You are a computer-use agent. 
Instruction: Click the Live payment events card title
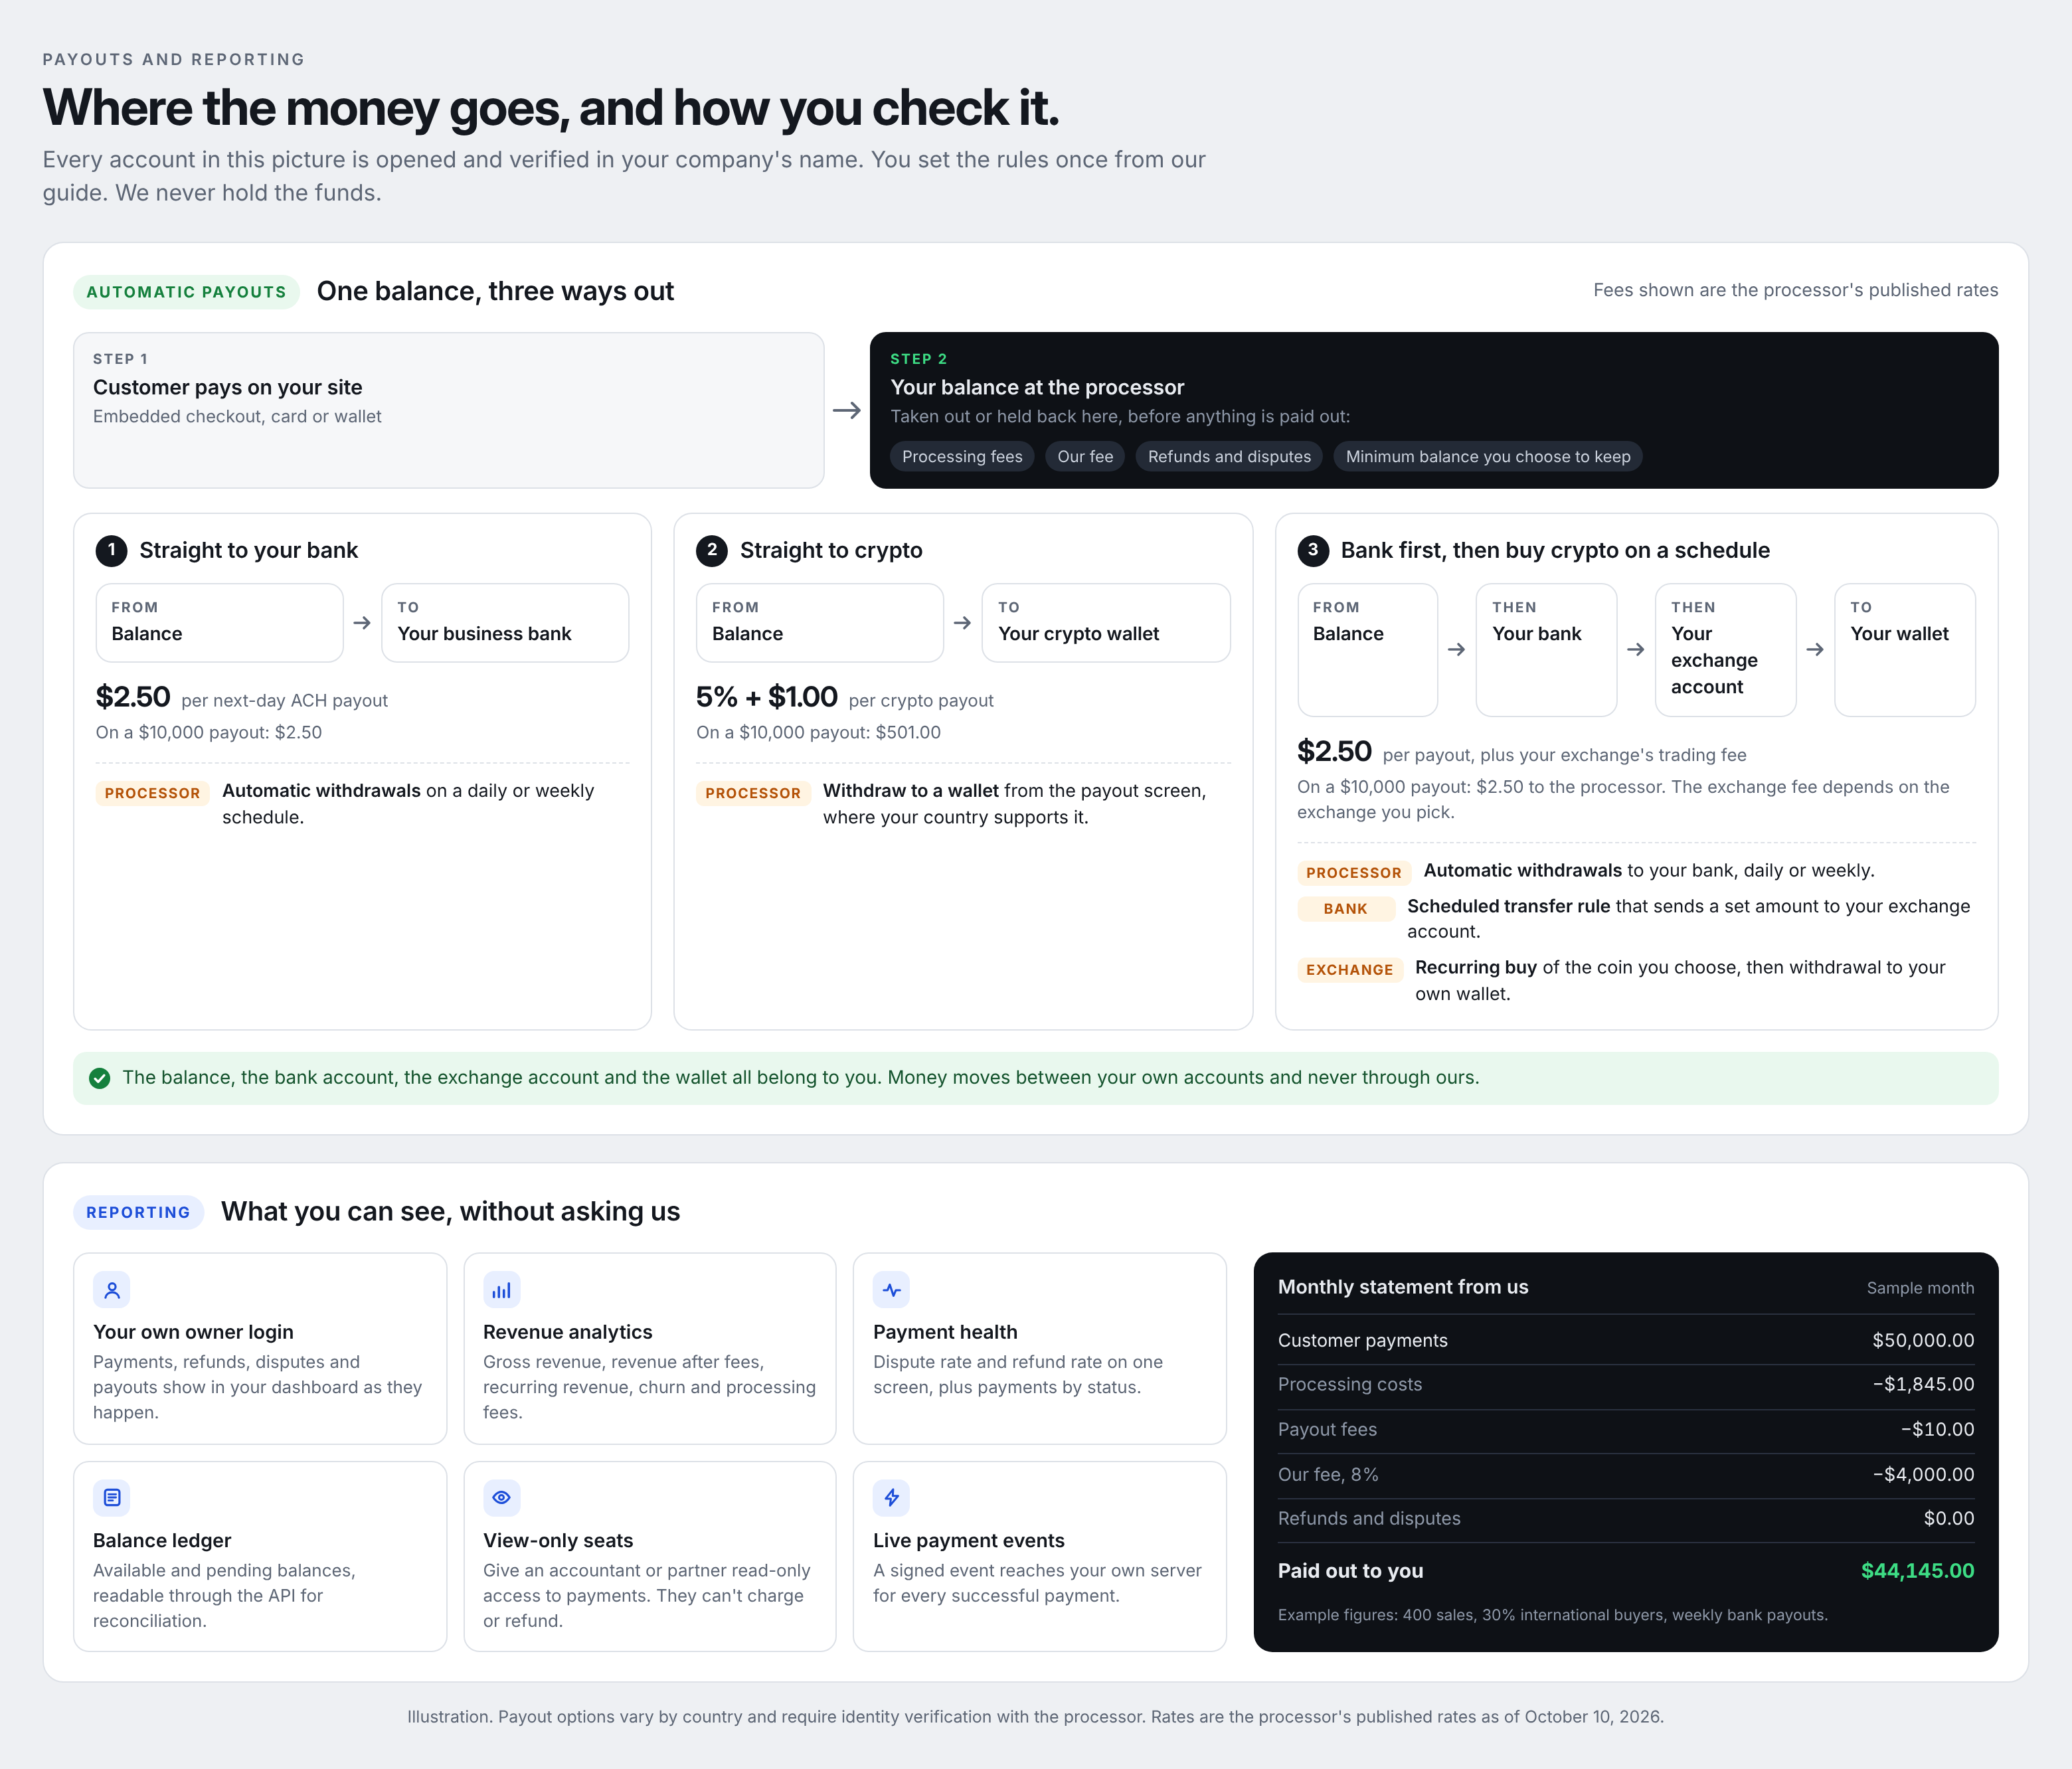click(x=968, y=1541)
